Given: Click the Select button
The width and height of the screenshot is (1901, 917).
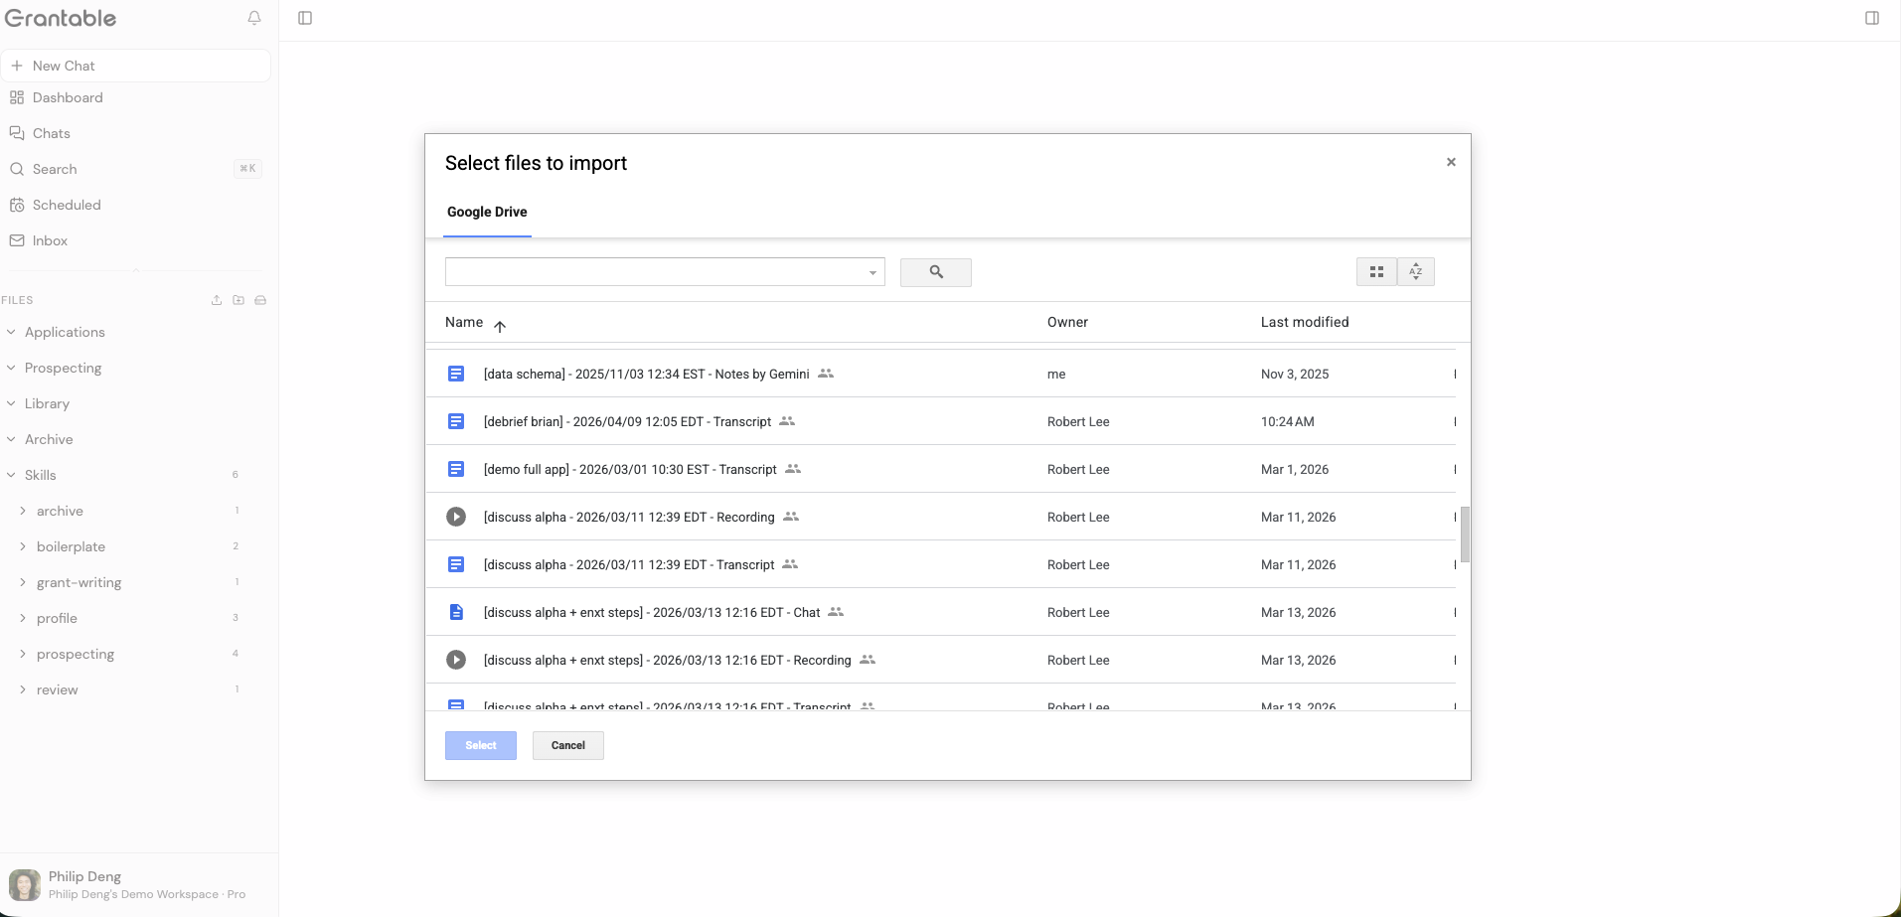Looking at the screenshot, I should pyautogui.click(x=481, y=745).
